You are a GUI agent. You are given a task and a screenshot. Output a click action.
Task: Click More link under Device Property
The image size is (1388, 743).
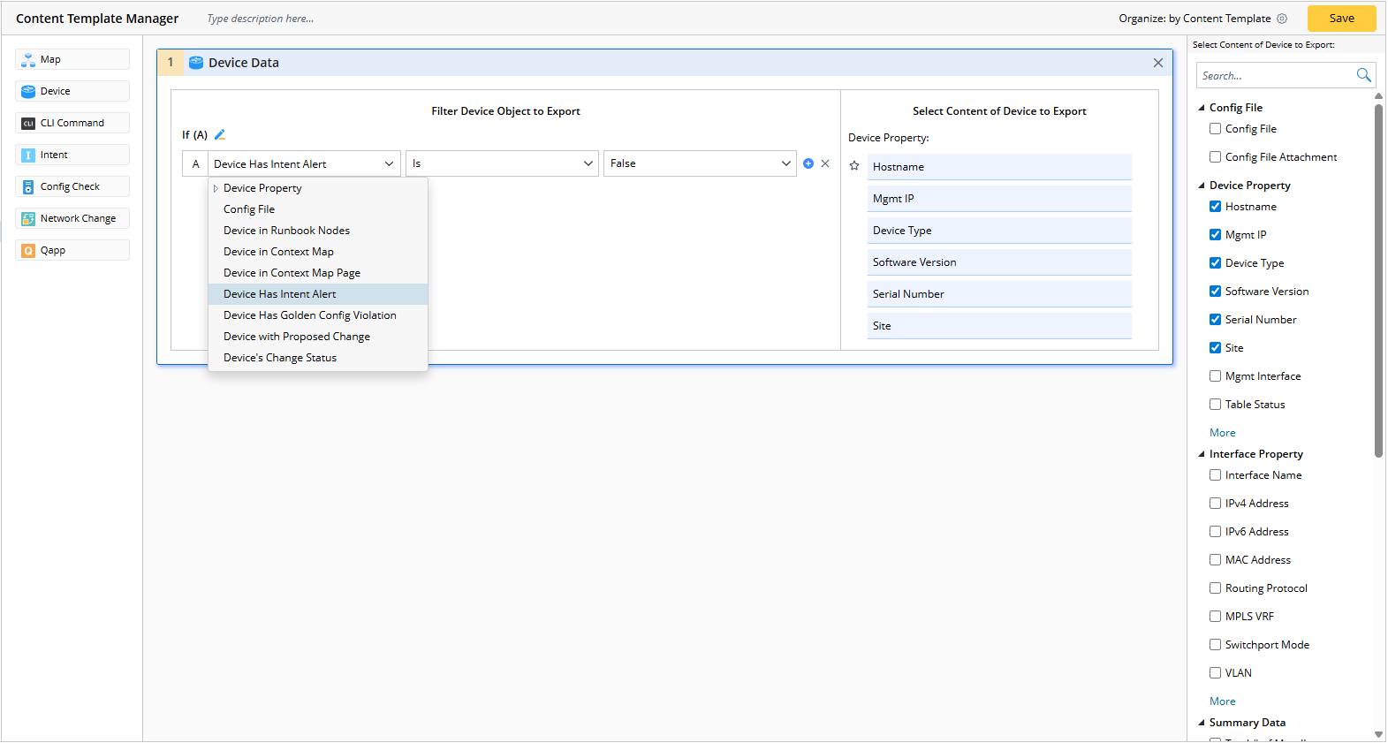1222,433
